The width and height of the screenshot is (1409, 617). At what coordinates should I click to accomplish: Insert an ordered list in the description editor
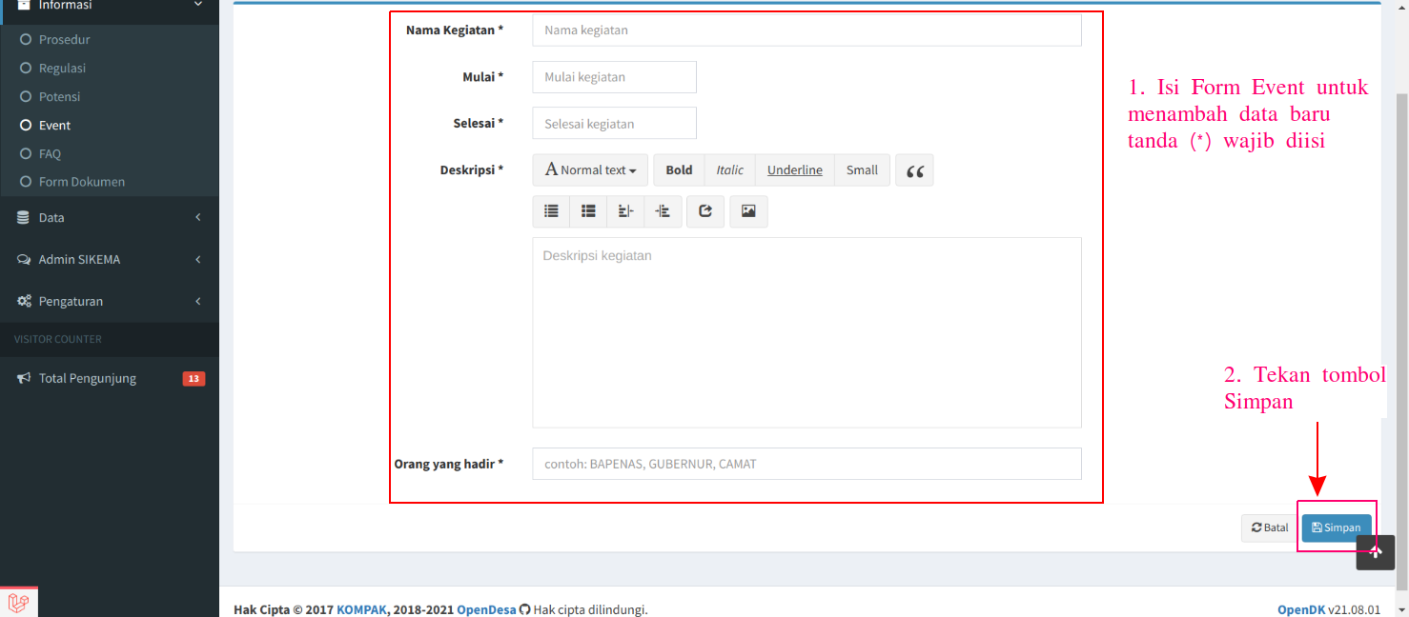tap(588, 210)
